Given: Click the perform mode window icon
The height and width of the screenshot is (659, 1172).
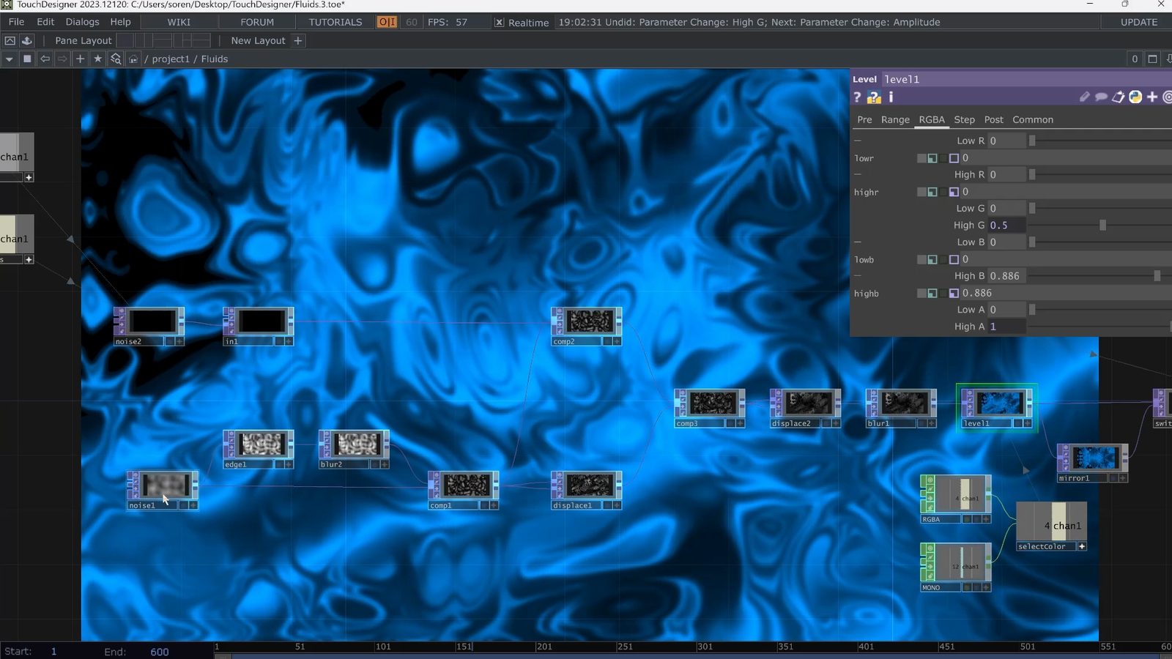Looking at the screenshot, I should click(10, 40).
